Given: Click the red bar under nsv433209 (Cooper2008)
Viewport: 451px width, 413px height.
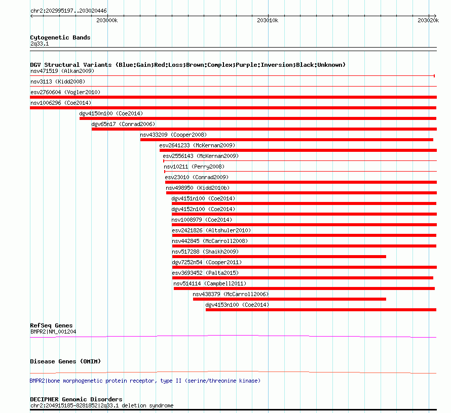Looking at the screenshot, I should [x=287, y=140].
